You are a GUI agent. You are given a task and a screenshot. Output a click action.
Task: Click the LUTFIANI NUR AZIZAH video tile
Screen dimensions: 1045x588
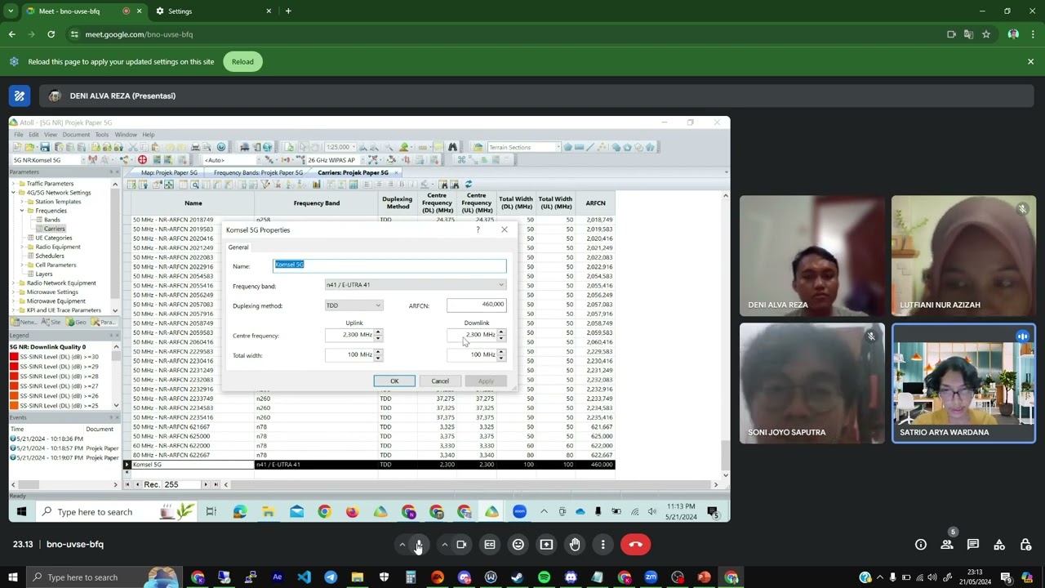point(964,256)
